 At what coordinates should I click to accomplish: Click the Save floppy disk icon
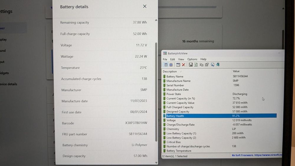(191, 65)
